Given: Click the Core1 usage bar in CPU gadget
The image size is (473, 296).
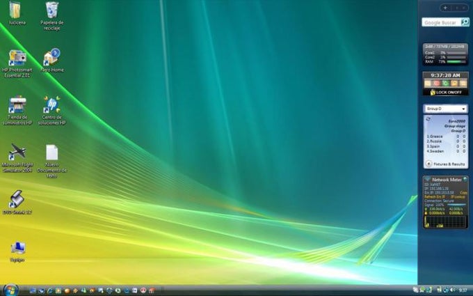Looking at the screenshot, I should point(456,53).
